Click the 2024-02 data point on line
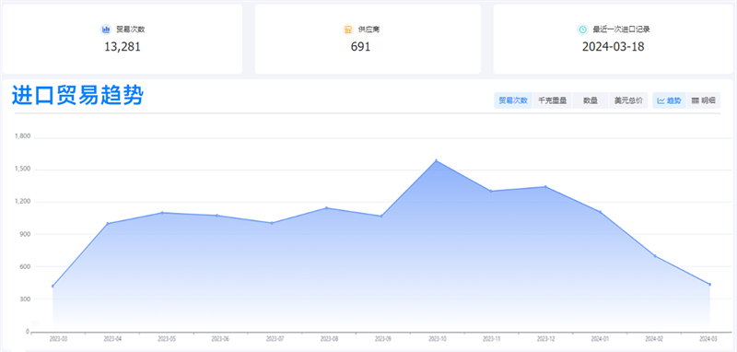 coord(655,256)
